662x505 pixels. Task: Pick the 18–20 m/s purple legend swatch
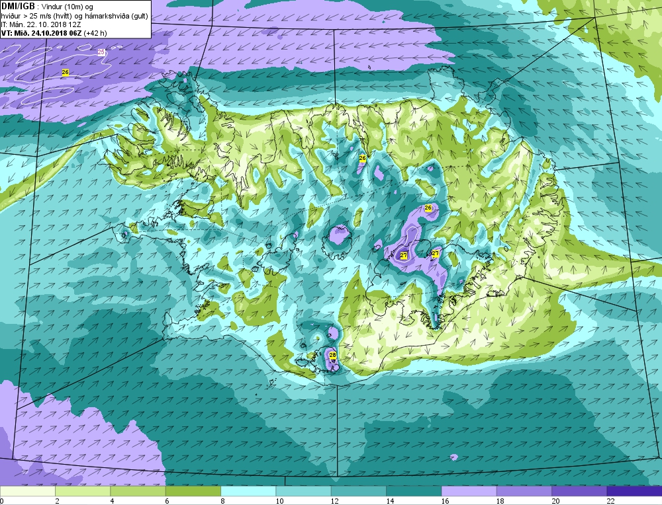point(524,491)
